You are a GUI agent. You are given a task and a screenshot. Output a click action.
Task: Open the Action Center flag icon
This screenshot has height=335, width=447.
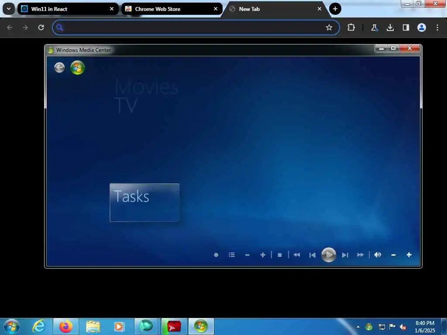392,326
